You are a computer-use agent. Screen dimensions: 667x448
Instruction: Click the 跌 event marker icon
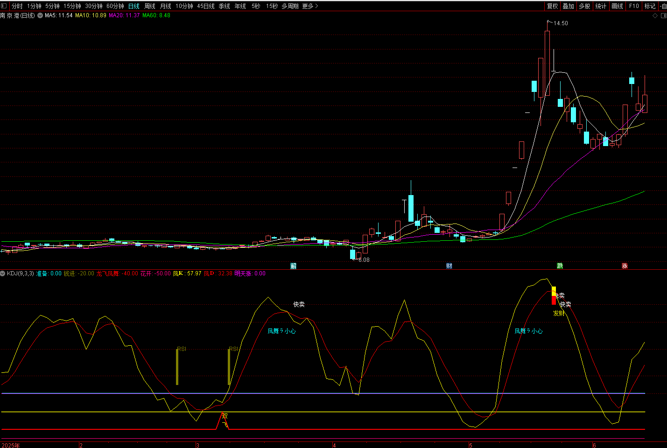pyautogui.click(x=560, y=266)
